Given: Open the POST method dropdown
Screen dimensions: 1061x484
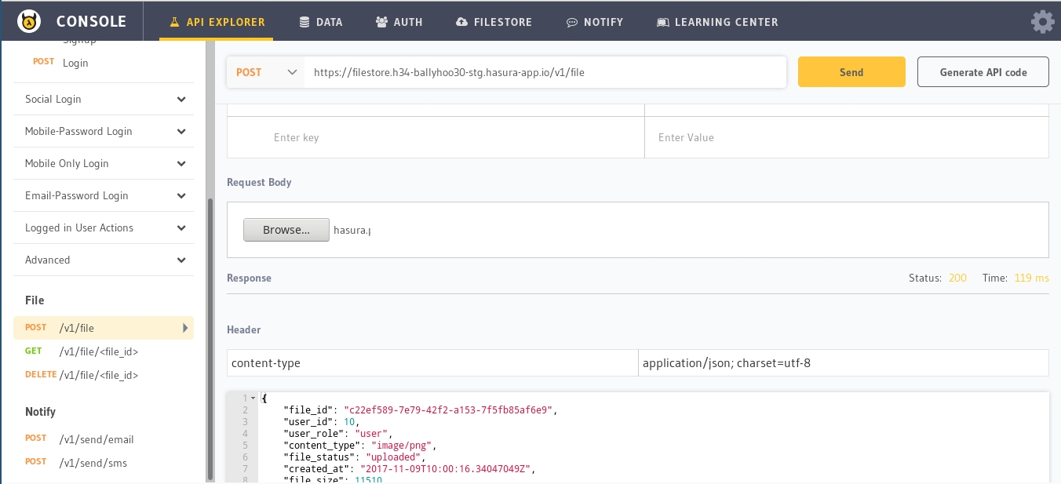Looking at the screenshot, I should pyautogui.click(x=266, y=72).
